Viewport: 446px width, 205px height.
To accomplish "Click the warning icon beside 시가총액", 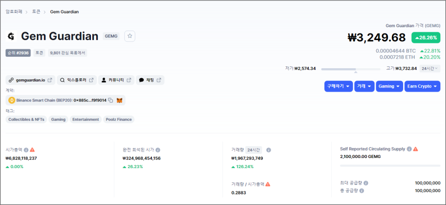I will (32, 150).
